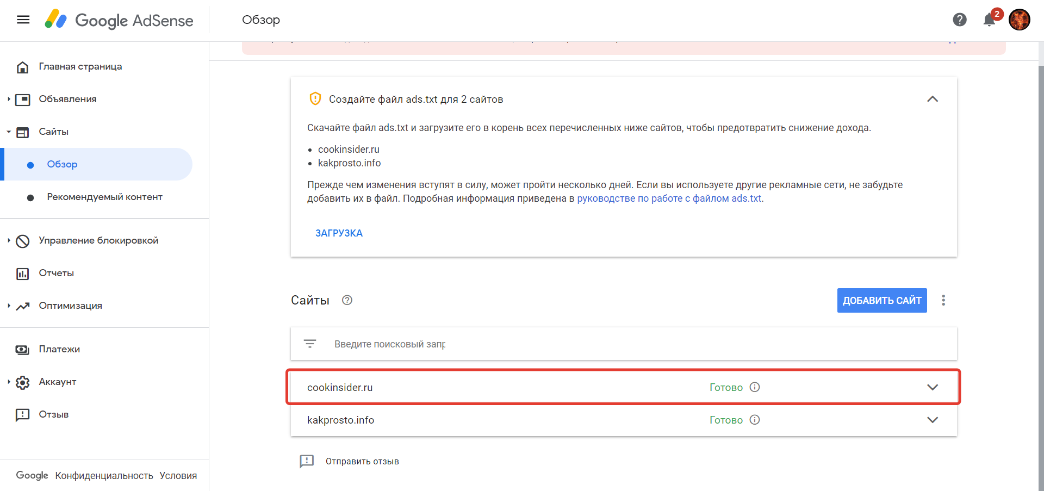Go to Рекомендуемый контент in sidebar

point(104,197)
